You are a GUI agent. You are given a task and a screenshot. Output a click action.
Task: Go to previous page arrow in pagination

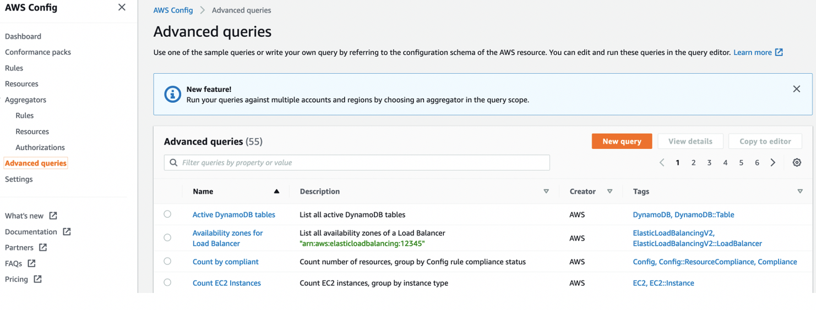[x=662, y=163]
